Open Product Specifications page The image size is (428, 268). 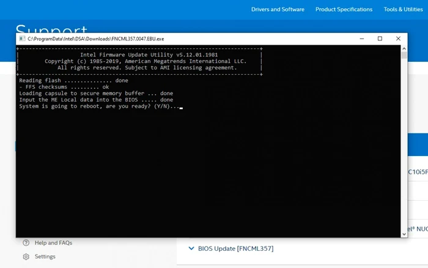coord(344,9)
